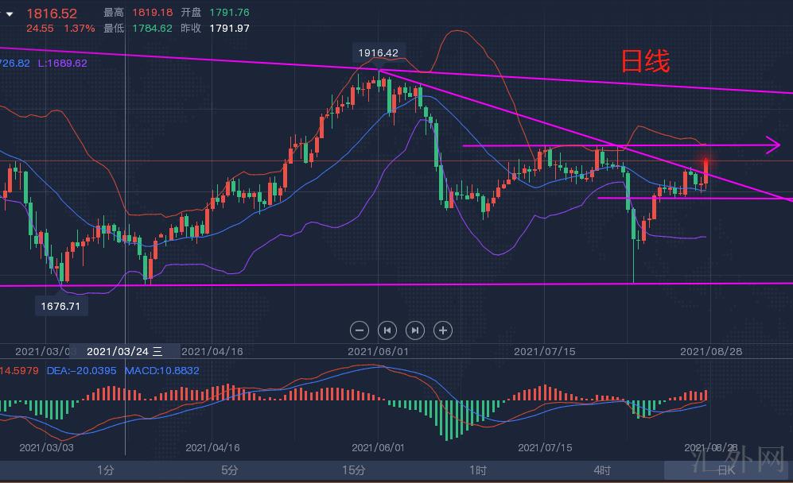Viewport: 793px width, 483px height.
Task: Click the 1676.71 low price label
Action: pyautogui.click(x=61, y=305)
